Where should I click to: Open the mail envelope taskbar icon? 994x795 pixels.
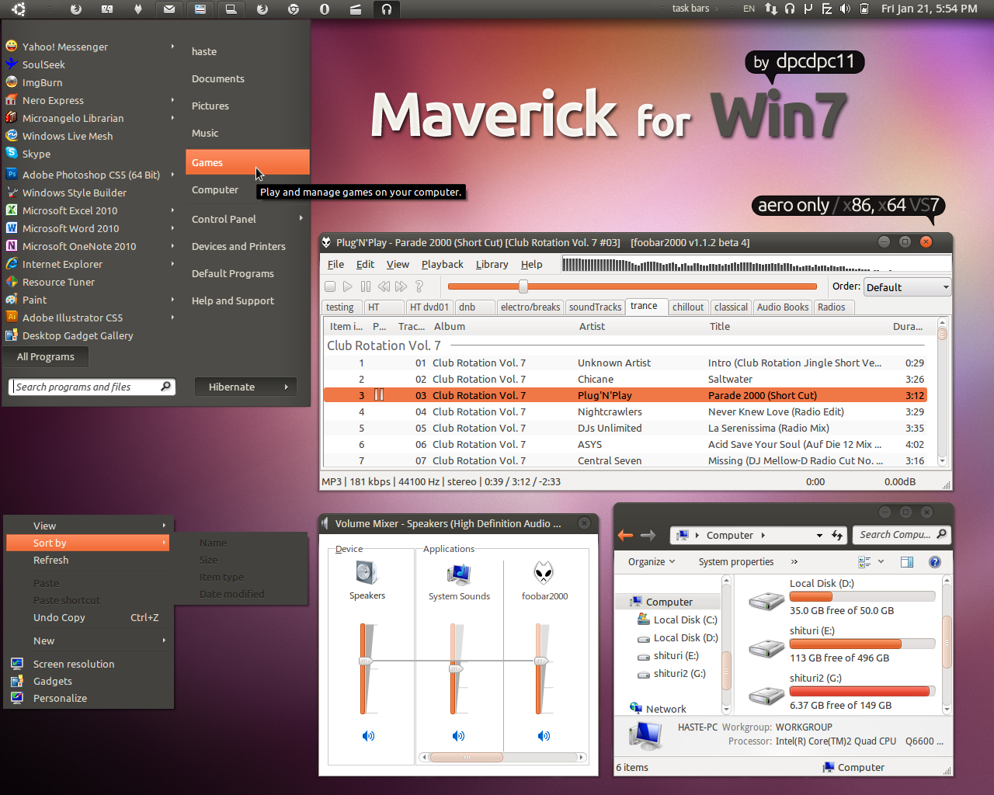(169, 9)
